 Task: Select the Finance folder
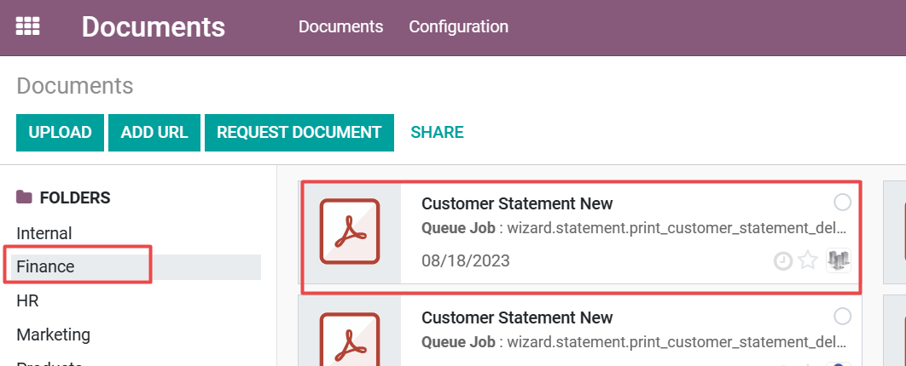coord(46,266)
